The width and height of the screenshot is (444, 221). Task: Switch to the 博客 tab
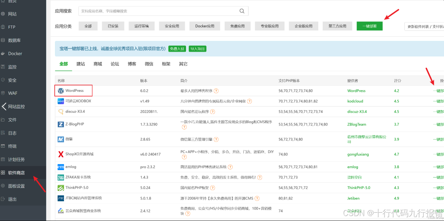click(132, 64)
